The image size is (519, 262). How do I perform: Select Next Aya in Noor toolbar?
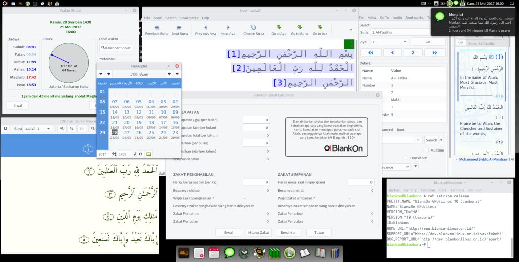coord(228,30)
